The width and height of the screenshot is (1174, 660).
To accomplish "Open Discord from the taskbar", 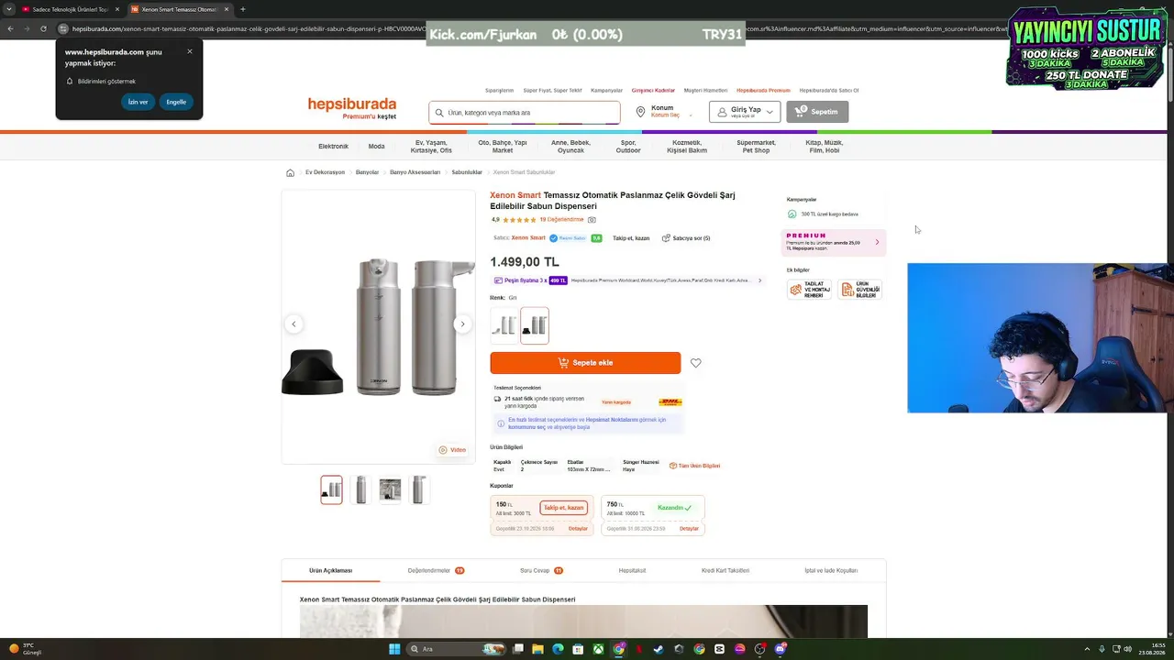I will [781, 649].
